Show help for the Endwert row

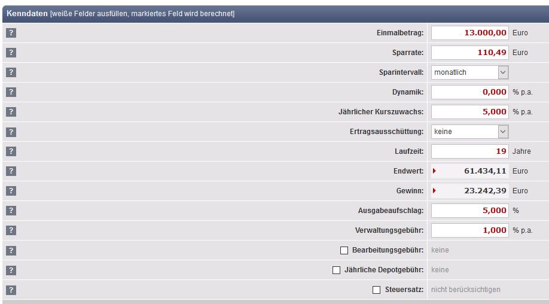(11, 171)
